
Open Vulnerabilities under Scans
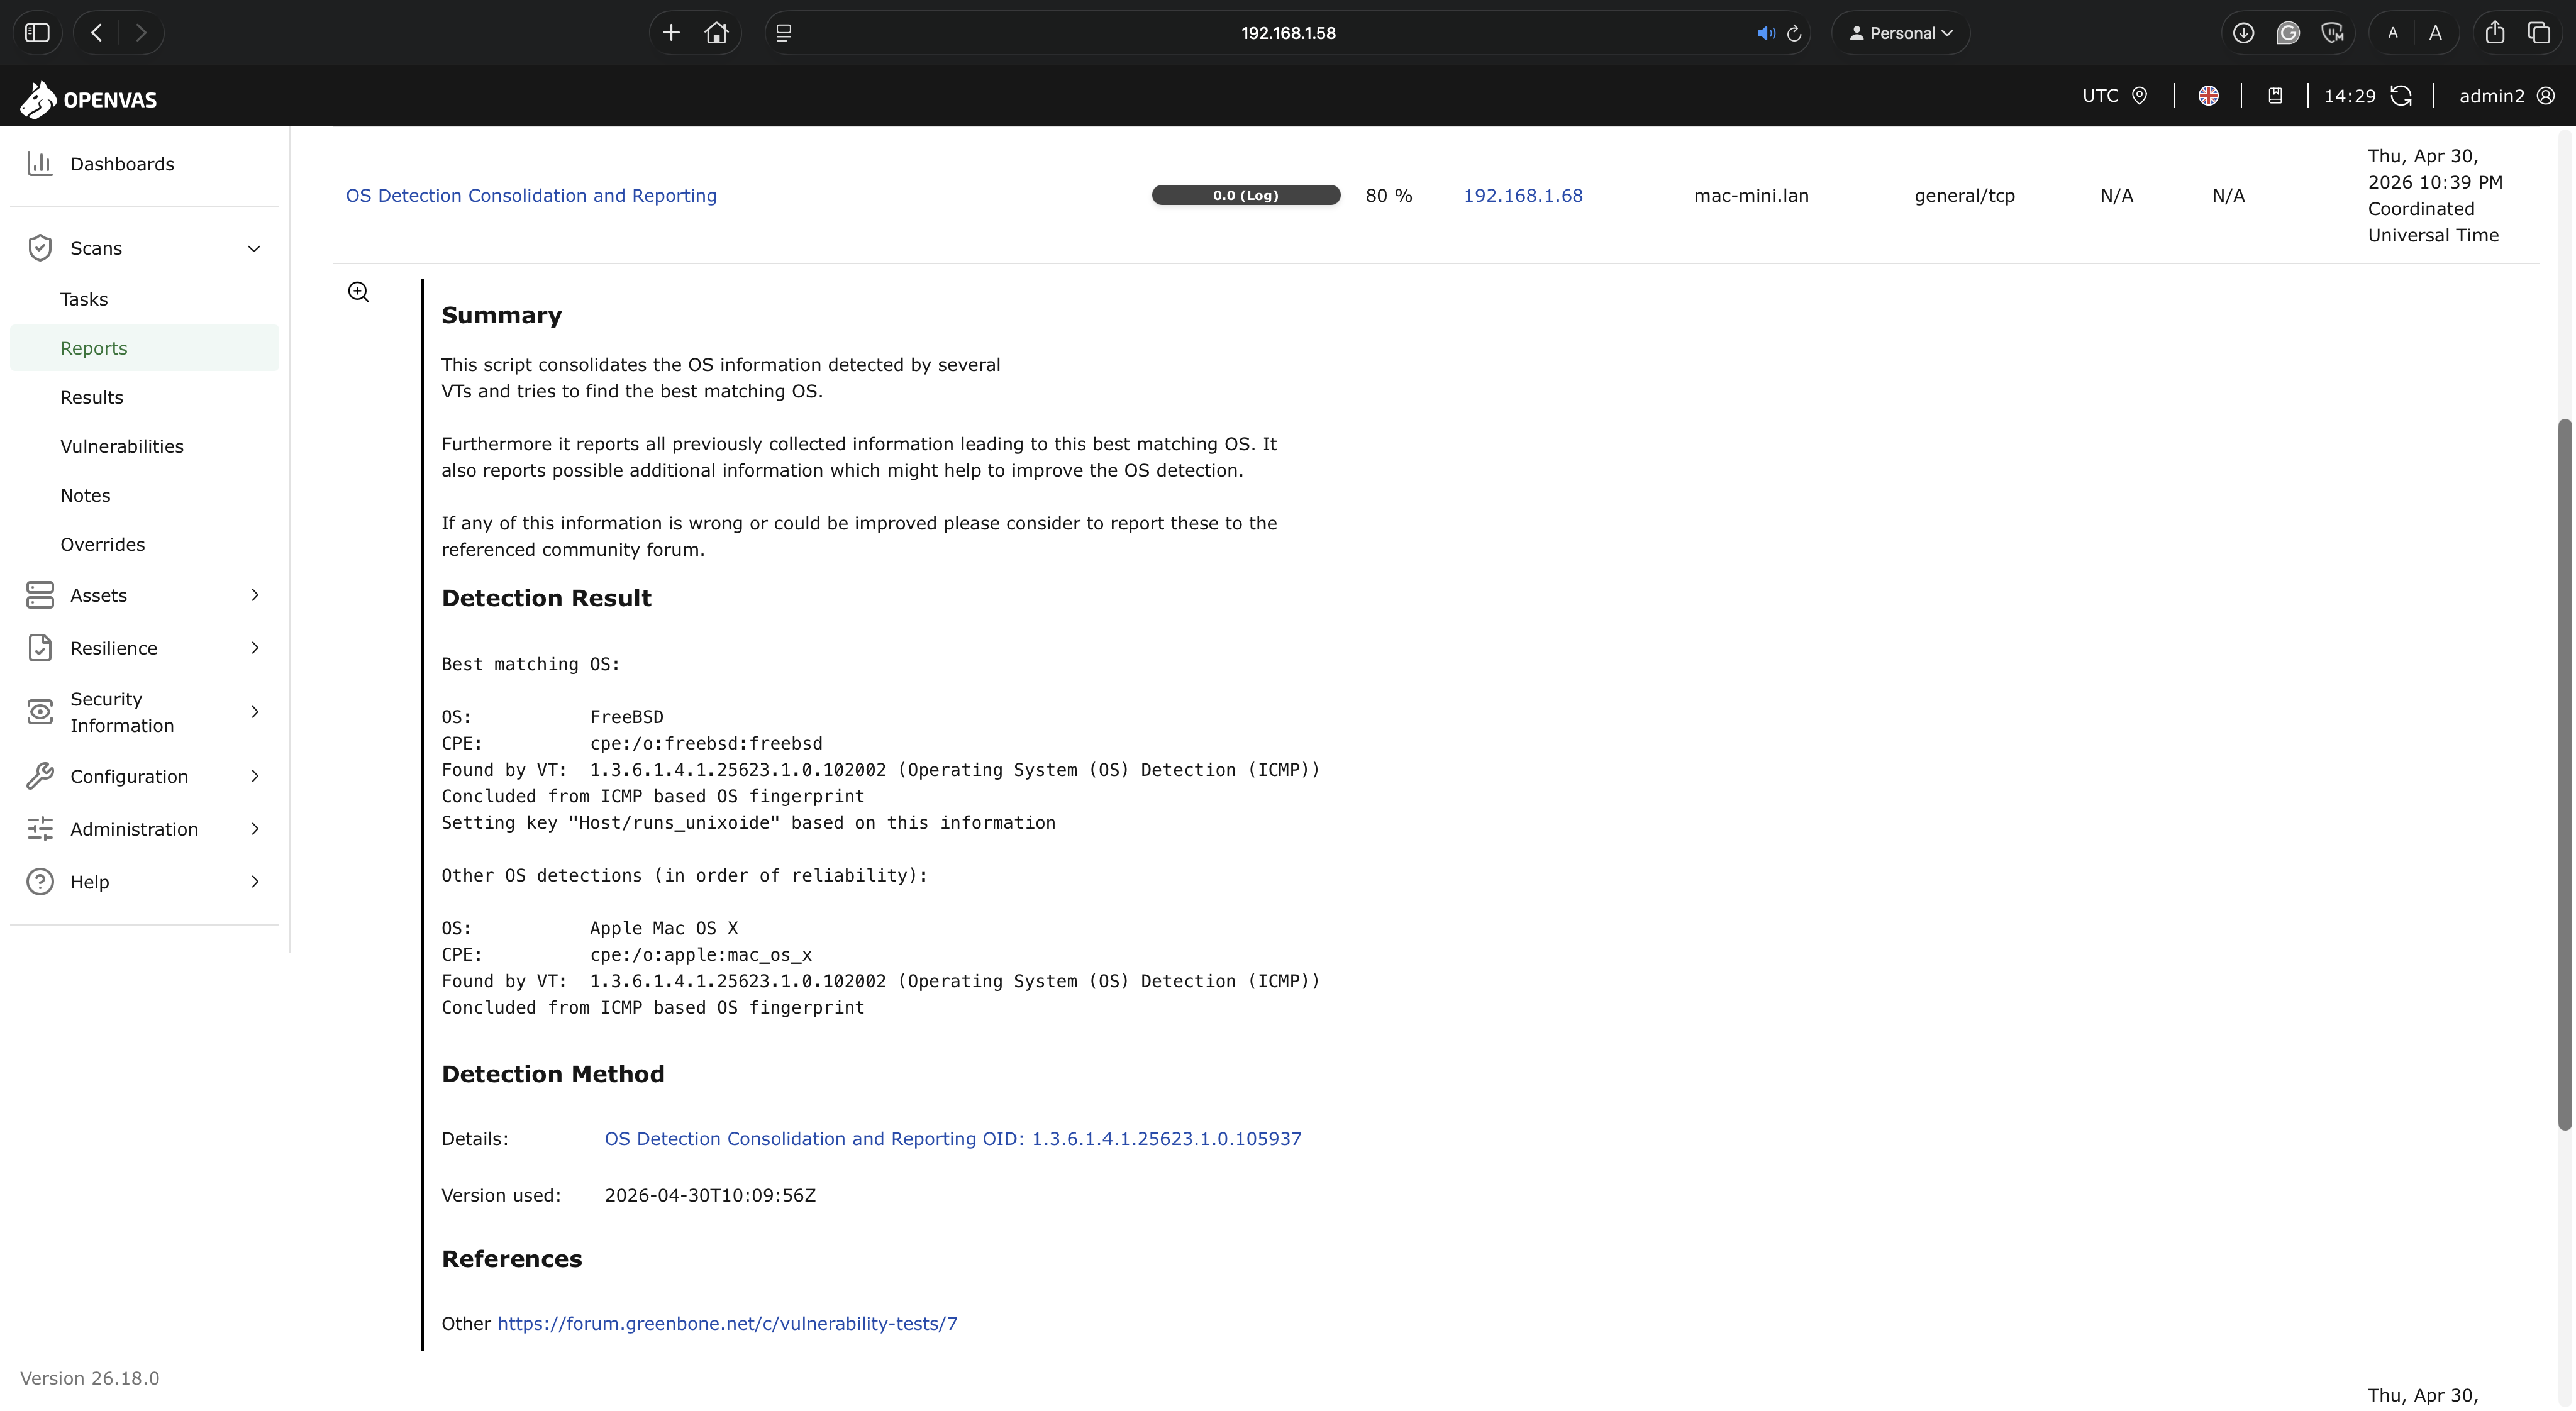pos(122,446)
